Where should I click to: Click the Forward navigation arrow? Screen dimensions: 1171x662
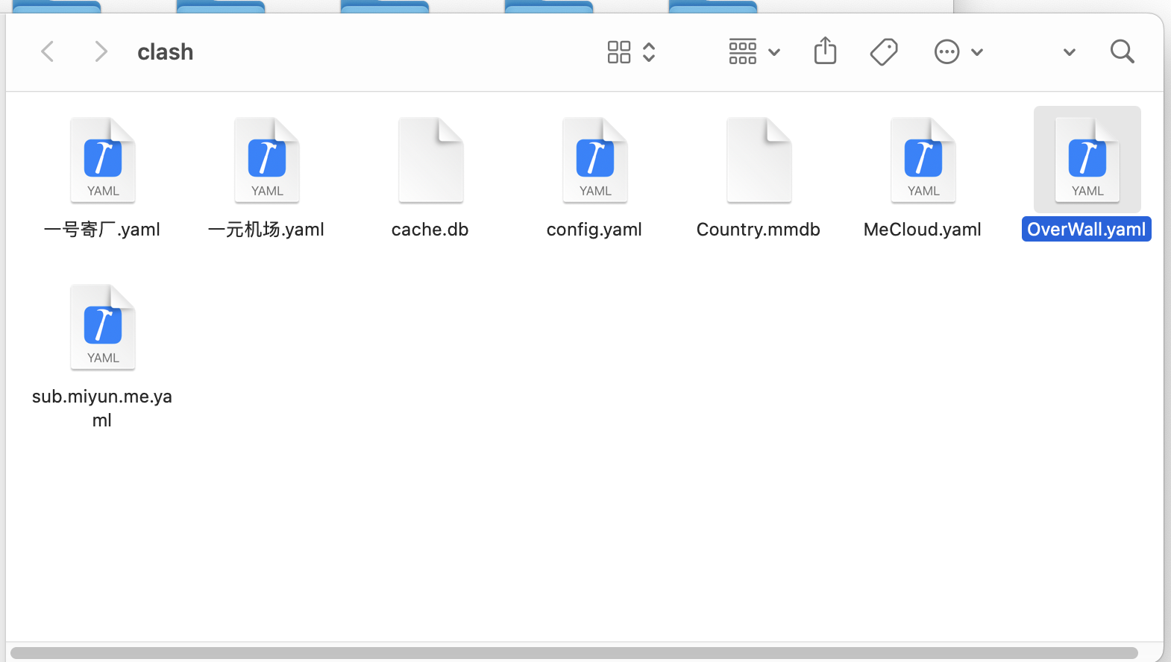[x=101, y=52]
